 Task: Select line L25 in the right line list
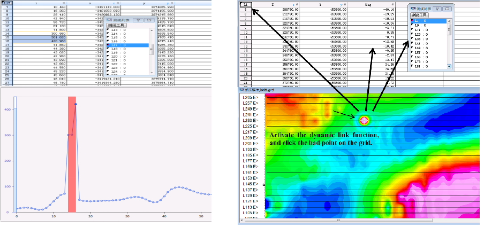coord(428,35)
